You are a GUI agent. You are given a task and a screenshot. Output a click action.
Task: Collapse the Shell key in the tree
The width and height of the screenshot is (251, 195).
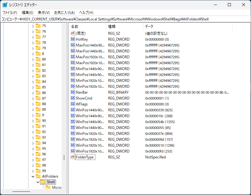coord(38,182)
